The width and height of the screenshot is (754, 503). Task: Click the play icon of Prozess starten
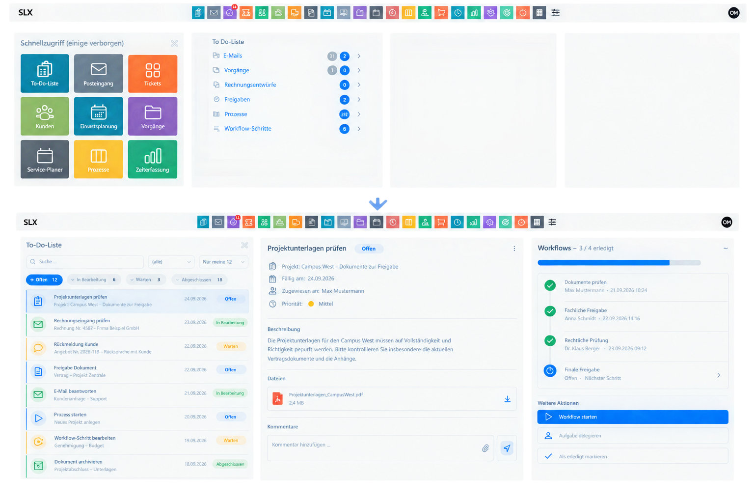tap(38, 418)
